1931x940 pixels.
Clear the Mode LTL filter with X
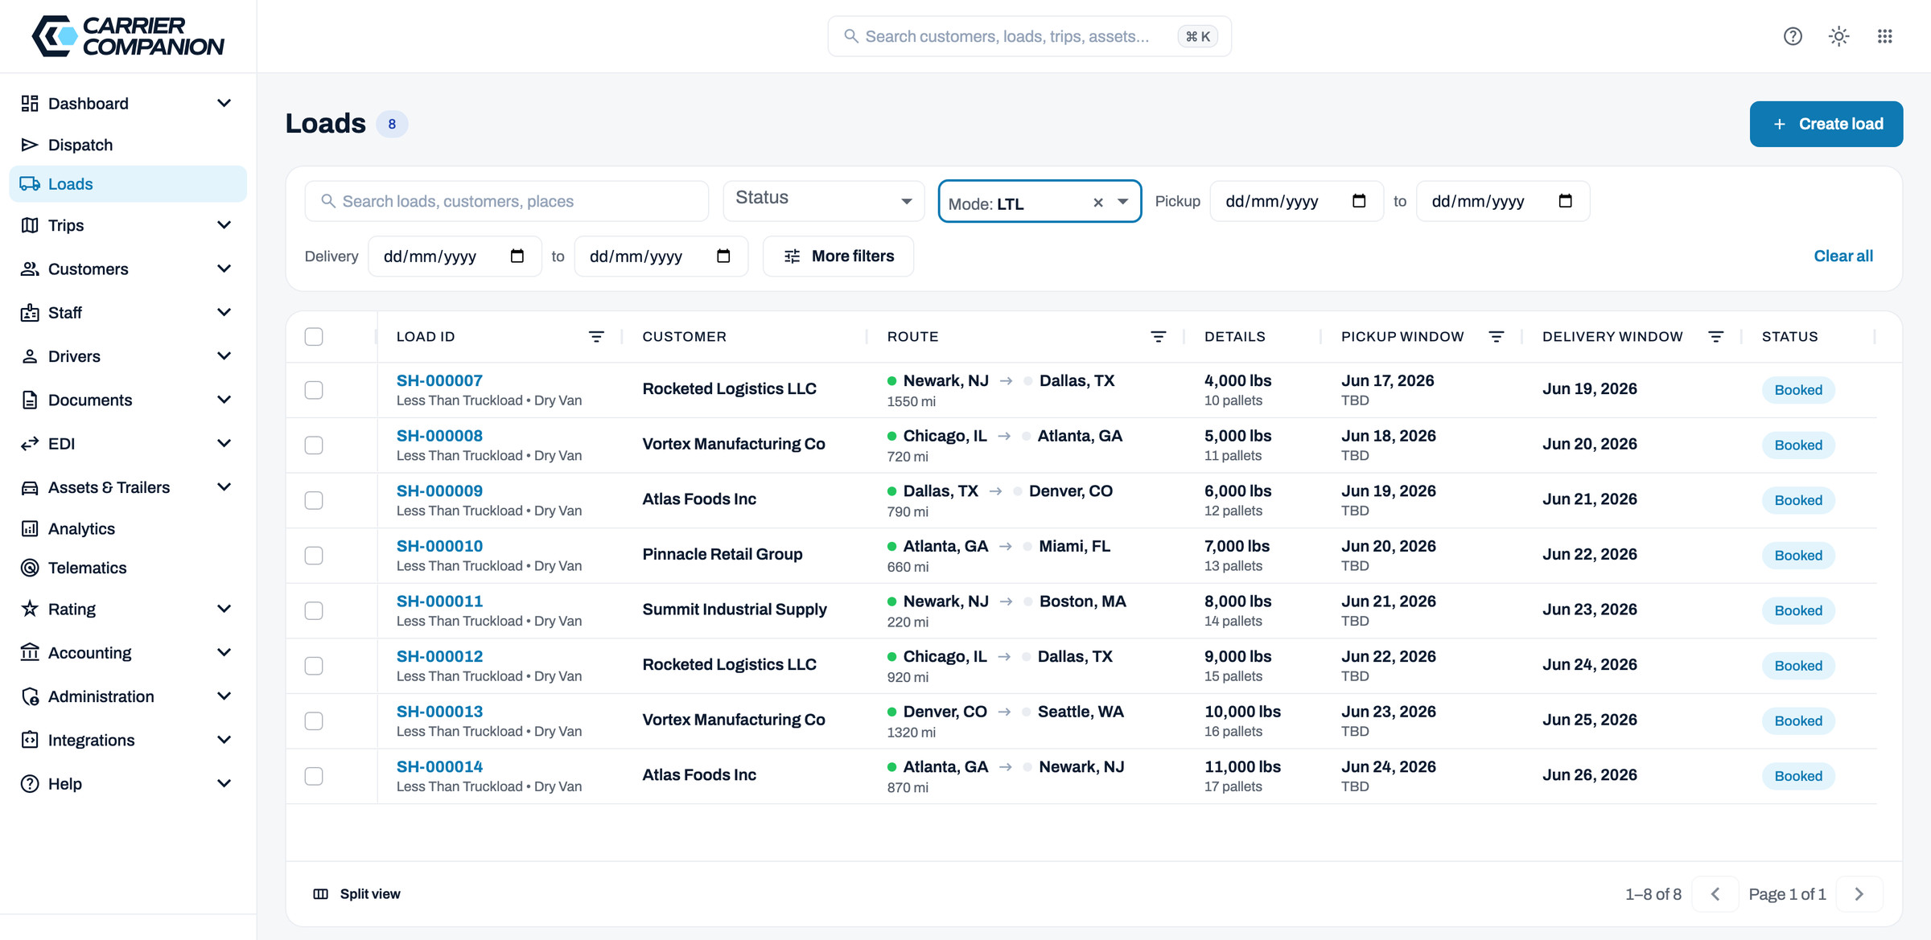pyautogui.click(x=1098, y=203)
